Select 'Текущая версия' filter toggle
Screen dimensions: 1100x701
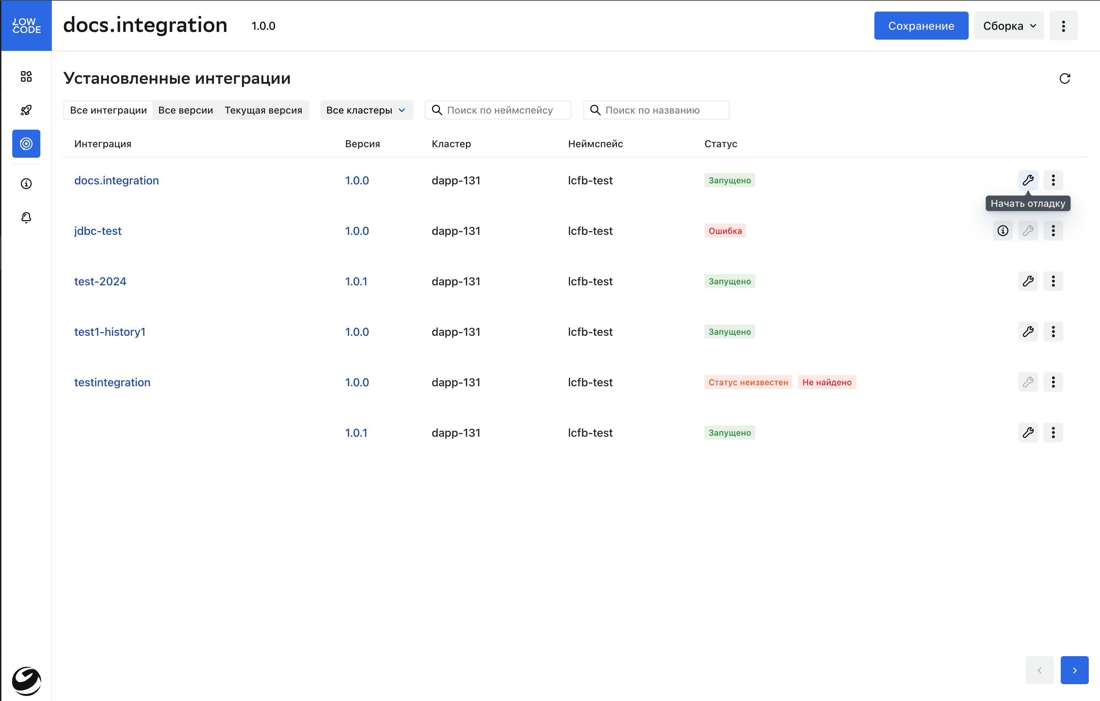[263, 110]
